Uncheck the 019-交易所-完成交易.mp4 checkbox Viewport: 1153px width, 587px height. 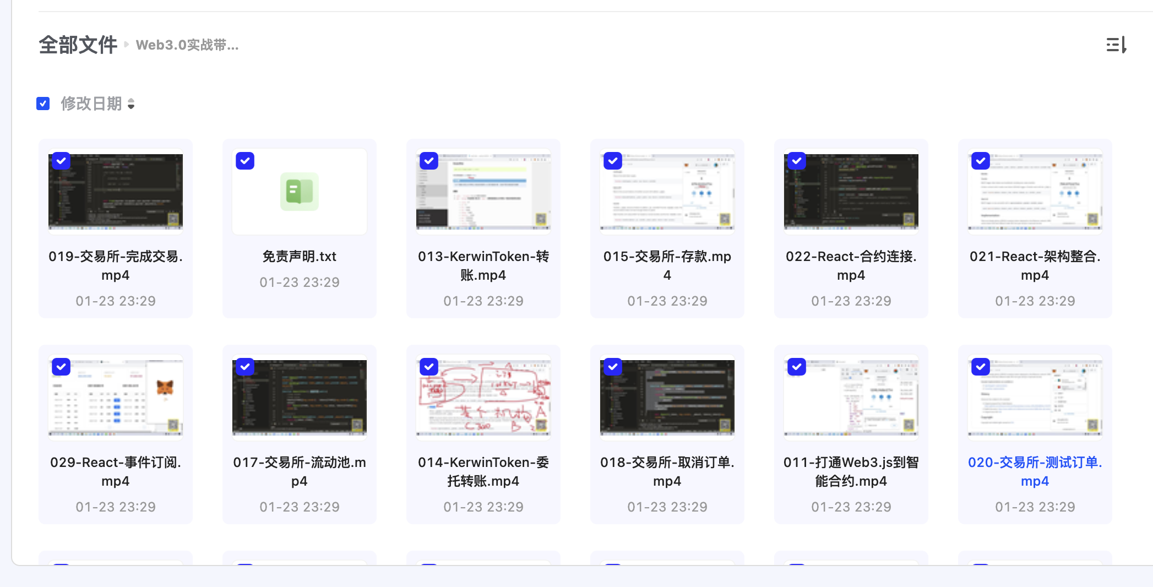(x=61, y=161)
